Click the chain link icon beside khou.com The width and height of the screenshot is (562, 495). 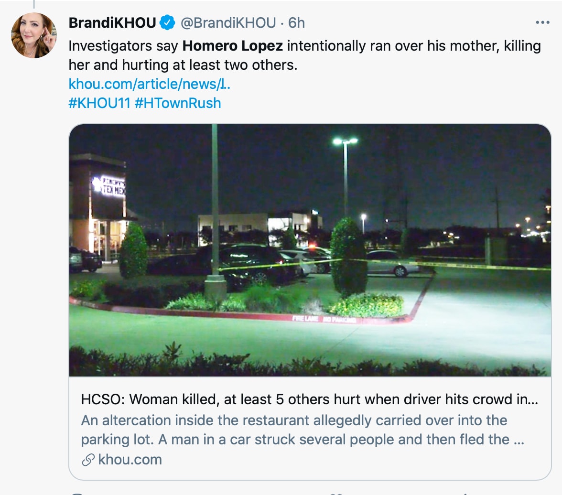(x=87, y=460)
